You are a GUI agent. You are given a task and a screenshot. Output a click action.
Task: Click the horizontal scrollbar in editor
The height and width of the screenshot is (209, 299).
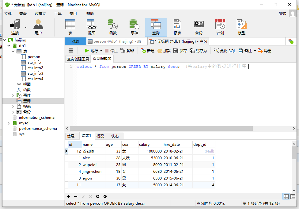pos(161,128)
